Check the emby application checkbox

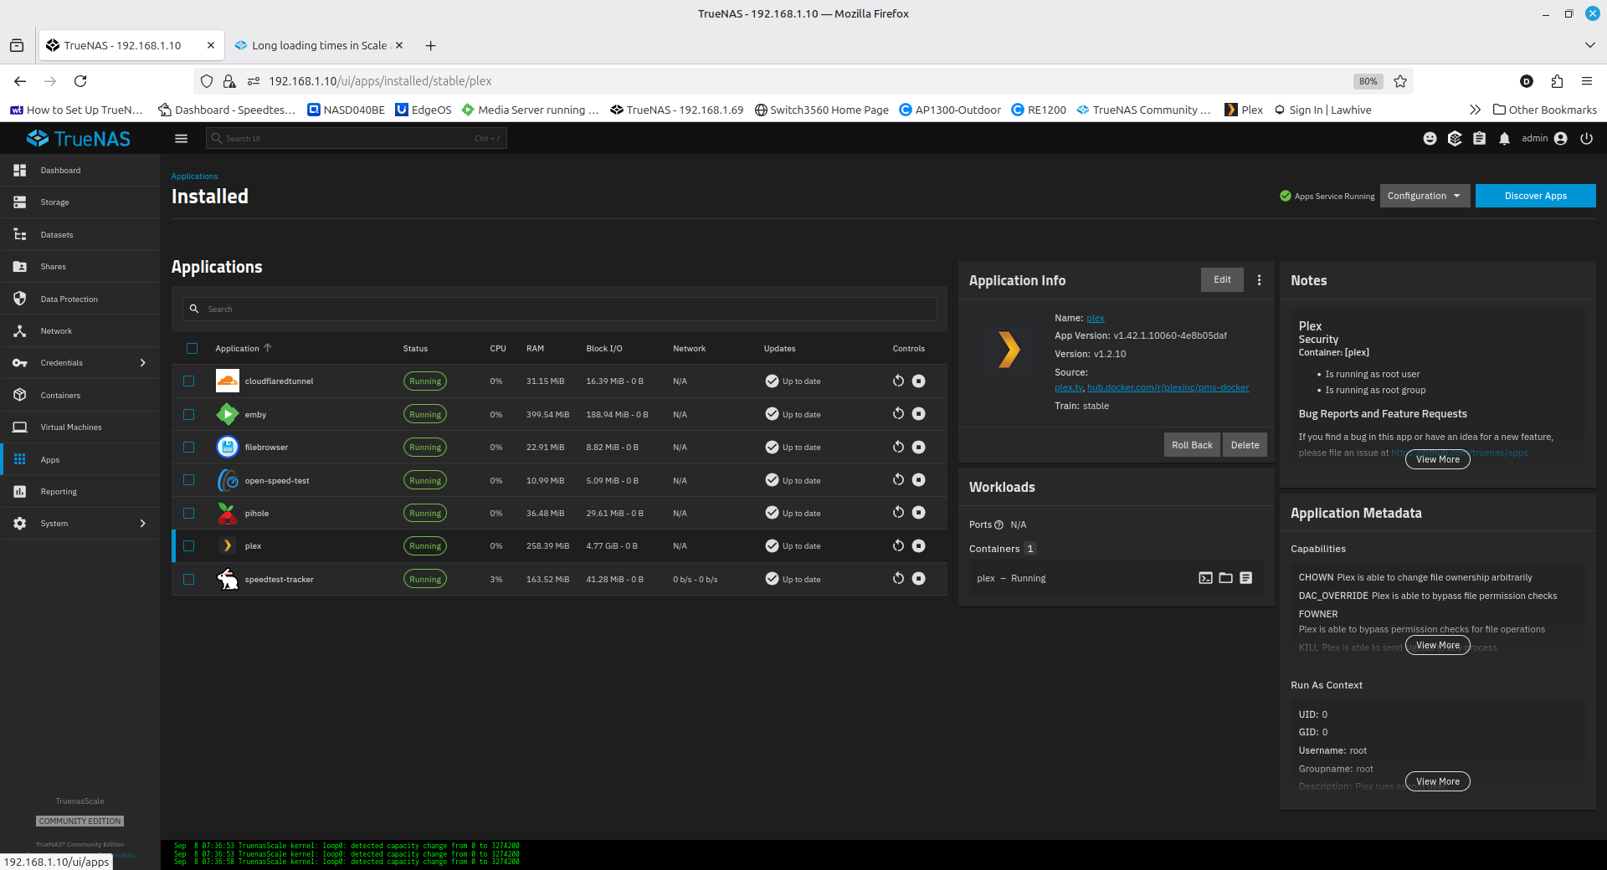[x=189, y=414]
